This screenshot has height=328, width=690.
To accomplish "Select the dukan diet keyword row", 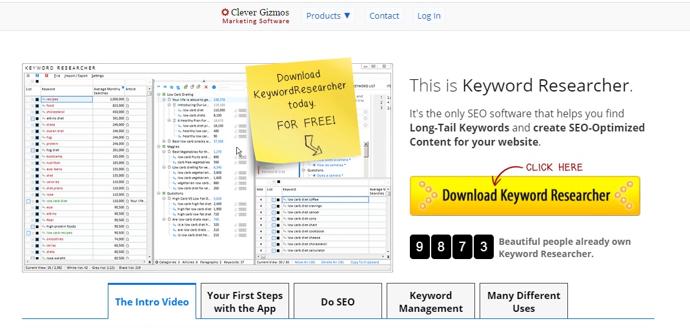I will (85, 131).
